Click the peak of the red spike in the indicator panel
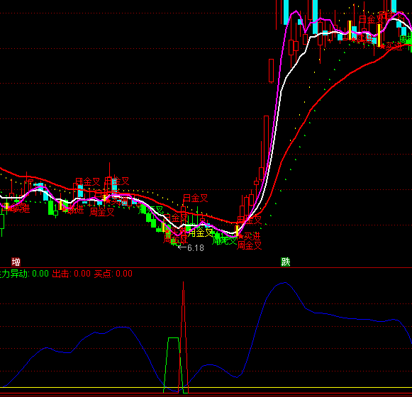The width and height of the screenshot is (412, 397). (183, 282)
